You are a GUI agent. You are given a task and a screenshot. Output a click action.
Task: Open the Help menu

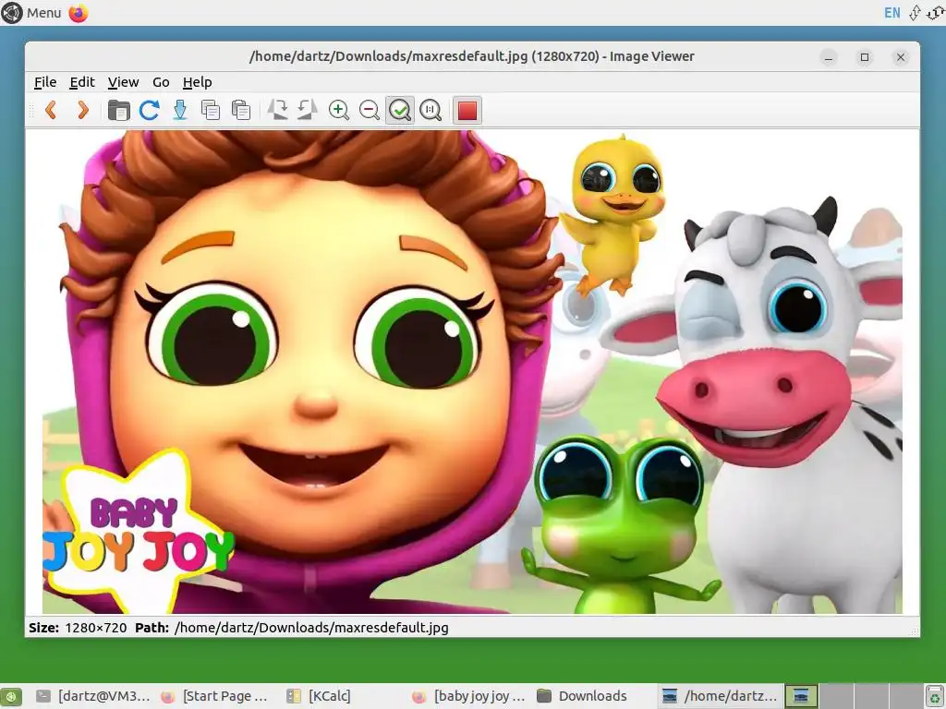198,82
